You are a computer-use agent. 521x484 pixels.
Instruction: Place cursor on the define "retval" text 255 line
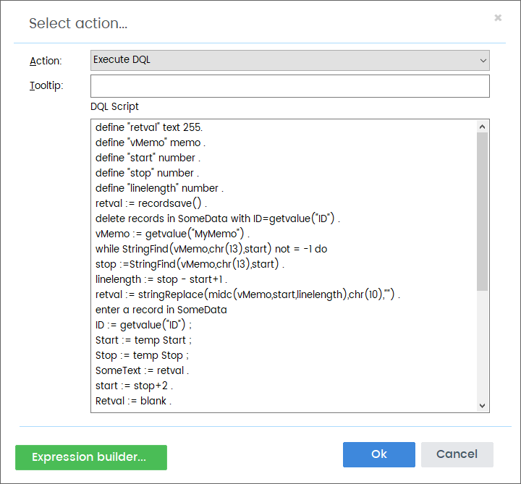tap(149, 127)
